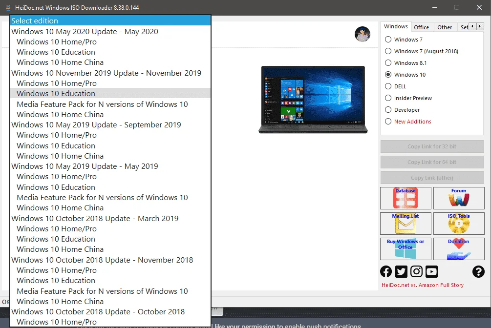Switch to the Office tab
The height and width of the screenshot is (328, 491).
422,27
